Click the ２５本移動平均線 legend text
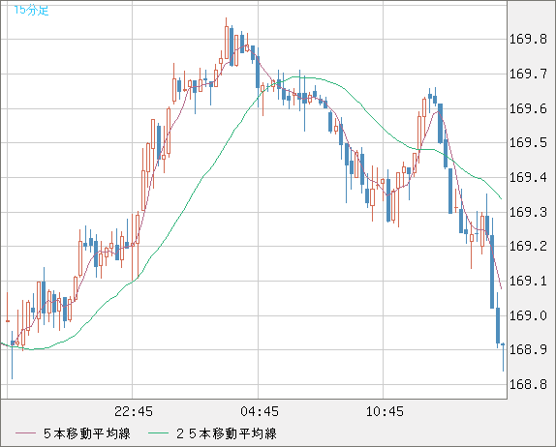The image size is (556, 447). tap(227, 433)
